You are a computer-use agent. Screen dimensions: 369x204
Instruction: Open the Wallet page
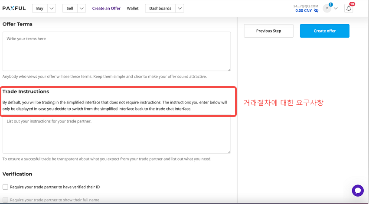[133, 9]
